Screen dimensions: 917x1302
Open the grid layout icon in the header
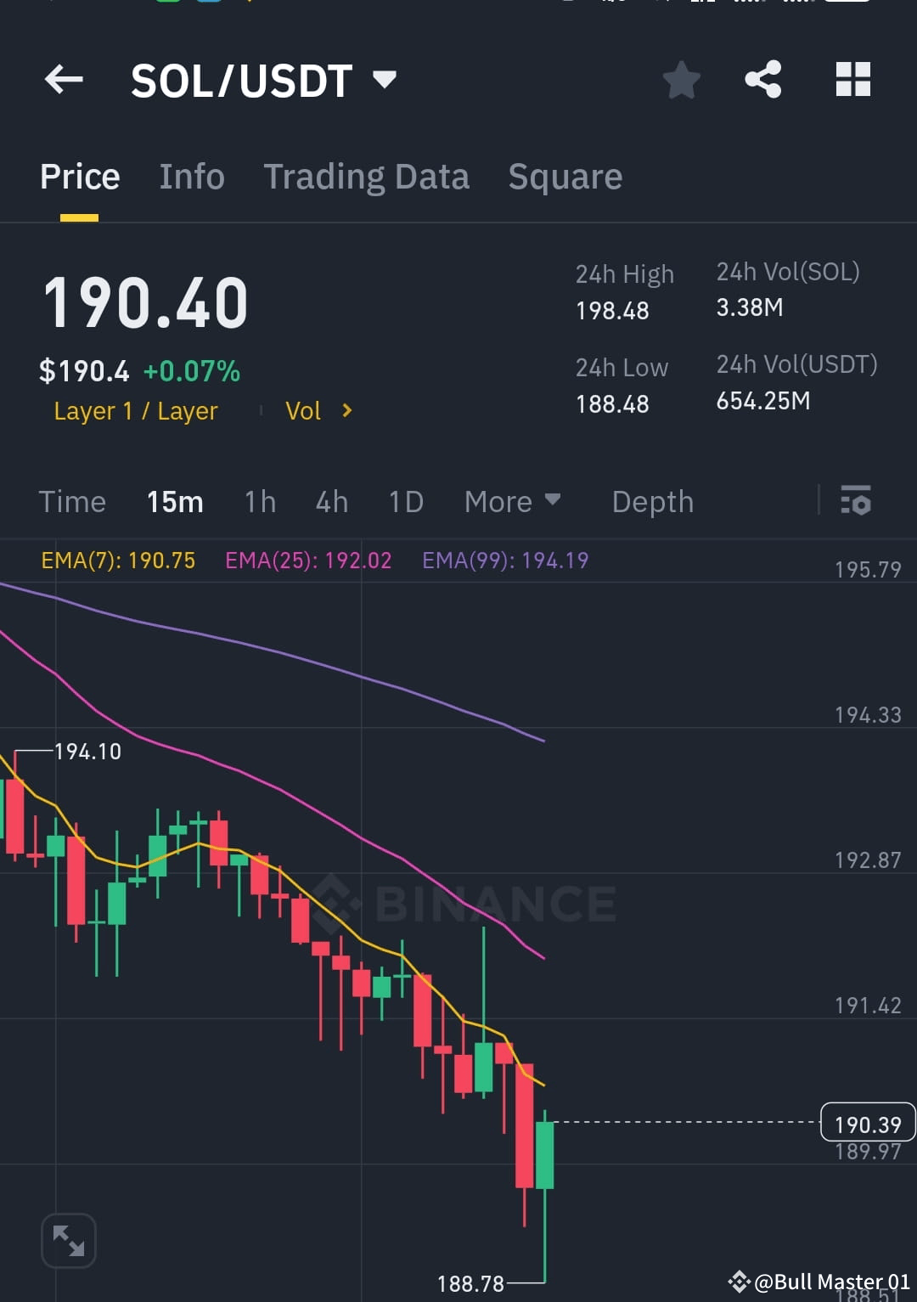[852, 80]
